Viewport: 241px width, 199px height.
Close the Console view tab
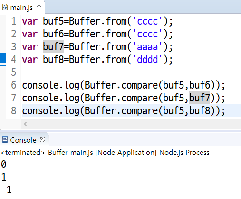tap(43, 140)
